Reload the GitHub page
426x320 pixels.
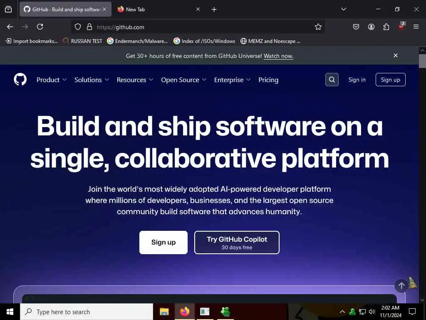point(40,27)
